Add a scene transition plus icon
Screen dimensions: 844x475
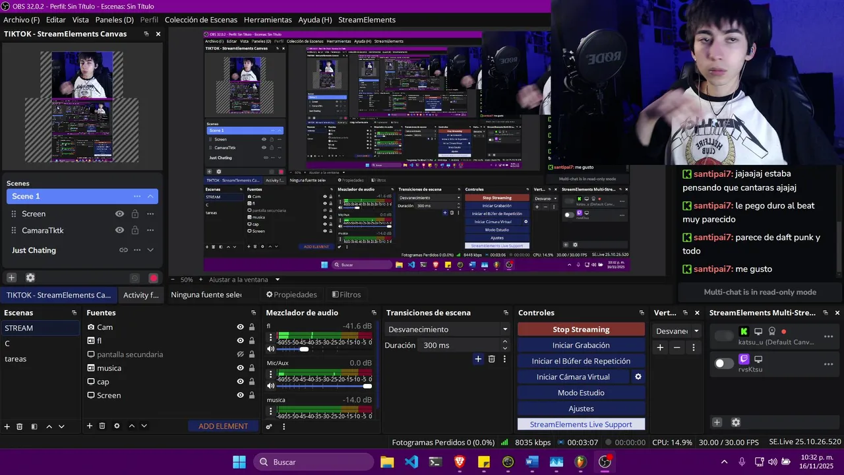[478, 359]
